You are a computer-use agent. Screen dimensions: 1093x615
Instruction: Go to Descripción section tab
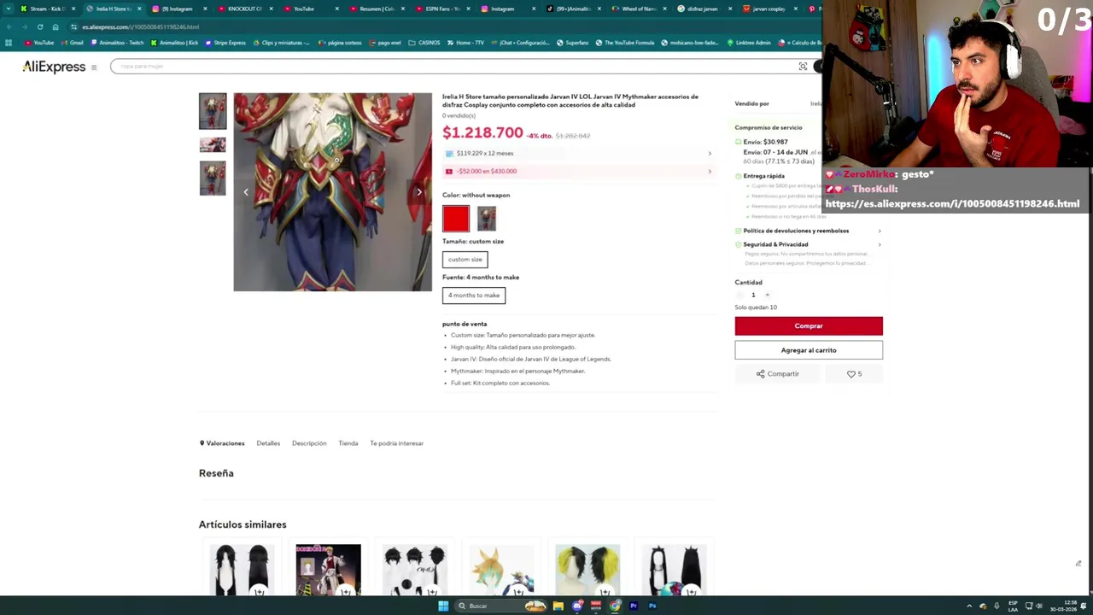coord(309,443)
